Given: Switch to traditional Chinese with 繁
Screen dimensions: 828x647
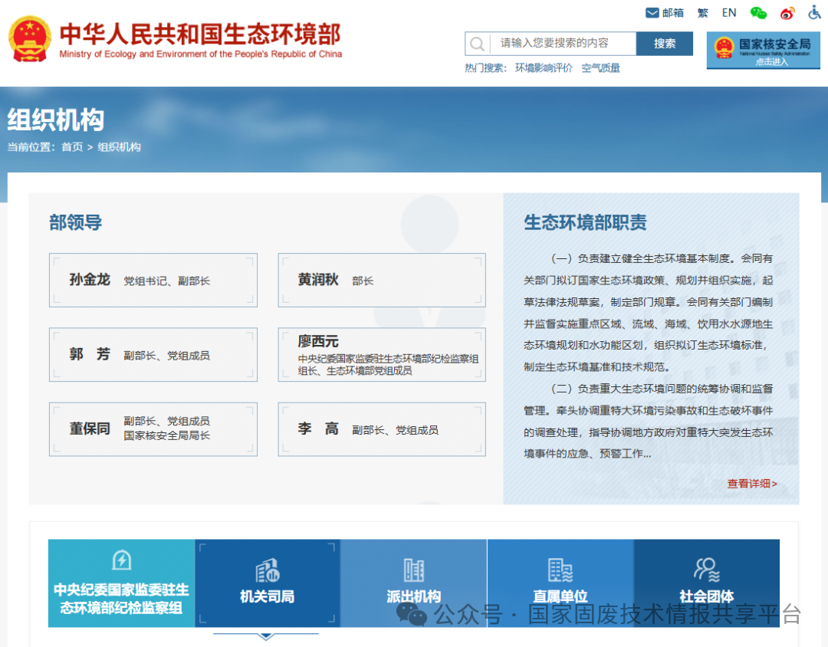Looking at the screenshot, I should click(x=702, y=13).
